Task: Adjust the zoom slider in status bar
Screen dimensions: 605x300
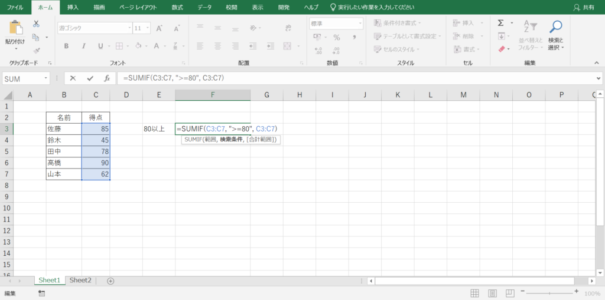Action: 549,293
